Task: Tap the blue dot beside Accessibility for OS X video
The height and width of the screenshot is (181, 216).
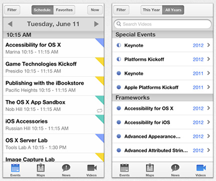Action: [x=118, y=108]
